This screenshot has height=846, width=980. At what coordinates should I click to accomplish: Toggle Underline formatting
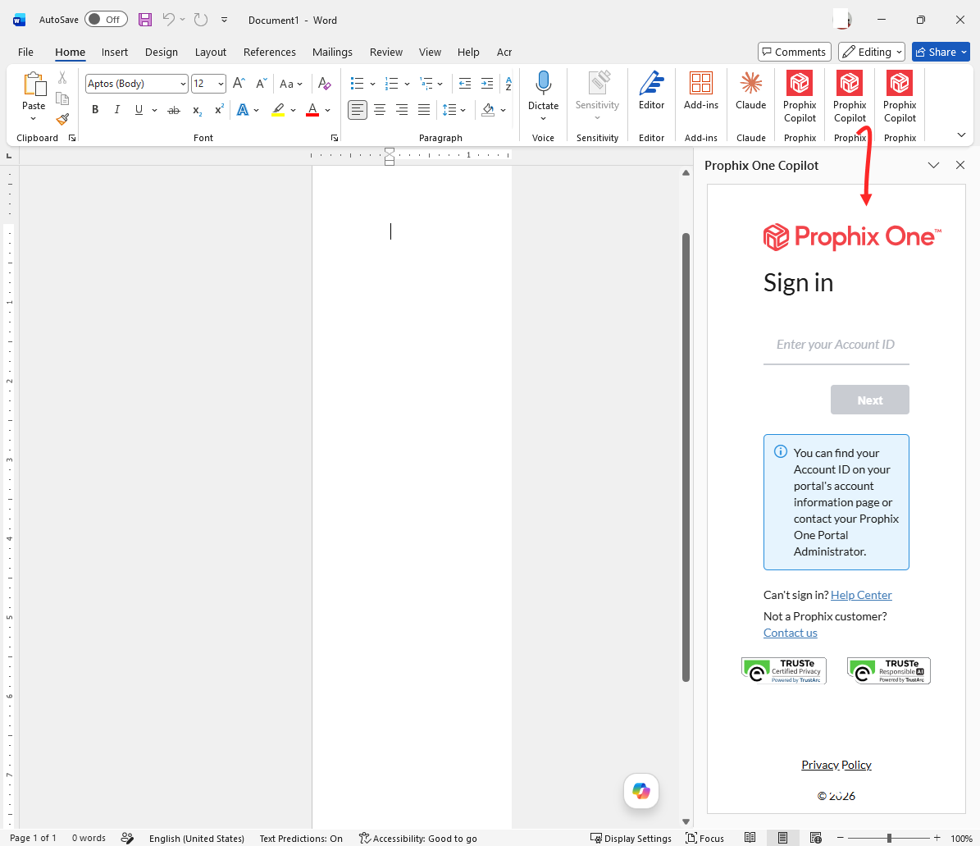pyautogui.click(x=139, y=110)
